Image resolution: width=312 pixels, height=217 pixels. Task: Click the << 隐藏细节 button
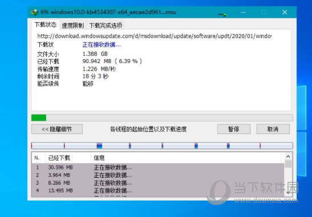pyautogui.click(x=57, y=130)
